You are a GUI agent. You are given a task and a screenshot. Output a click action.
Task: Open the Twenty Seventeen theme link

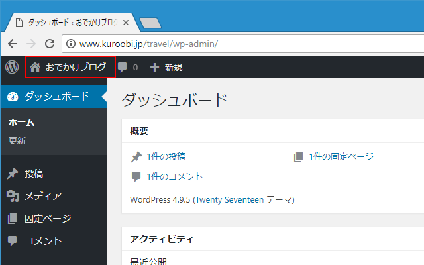(229, 200)
